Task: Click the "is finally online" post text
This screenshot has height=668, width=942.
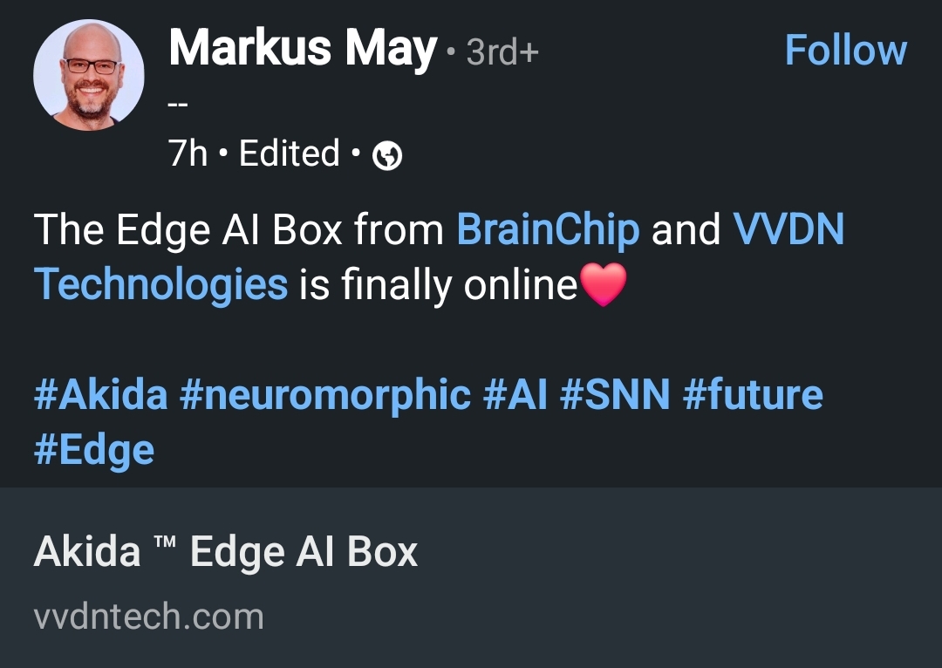Action: point(438,285)
